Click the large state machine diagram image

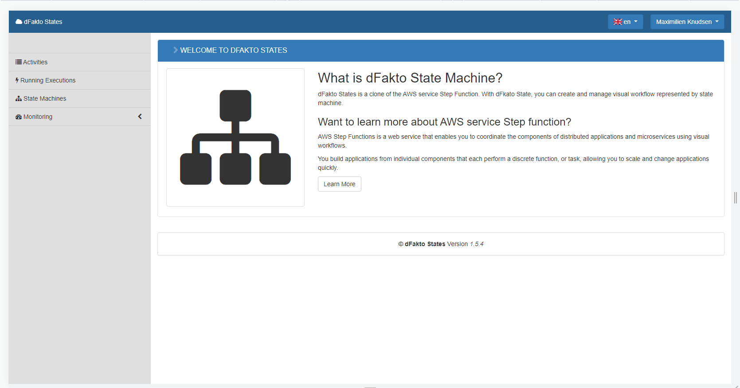point(235,137)
